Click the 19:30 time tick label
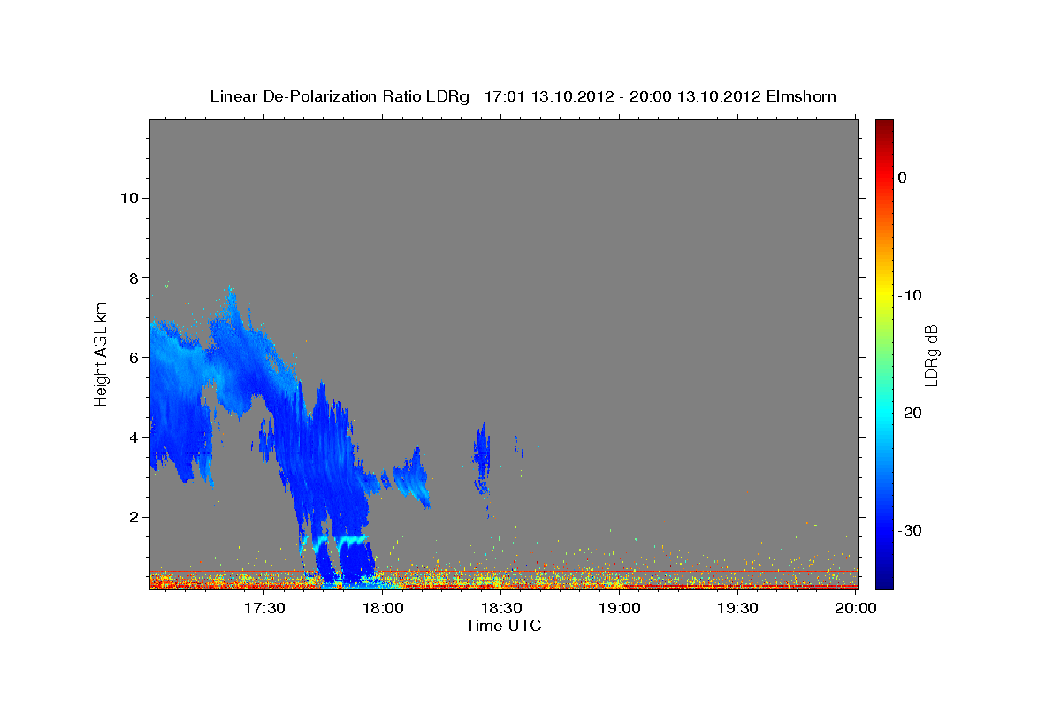This screenshot has height=707, width=1061. pos(737,608)
